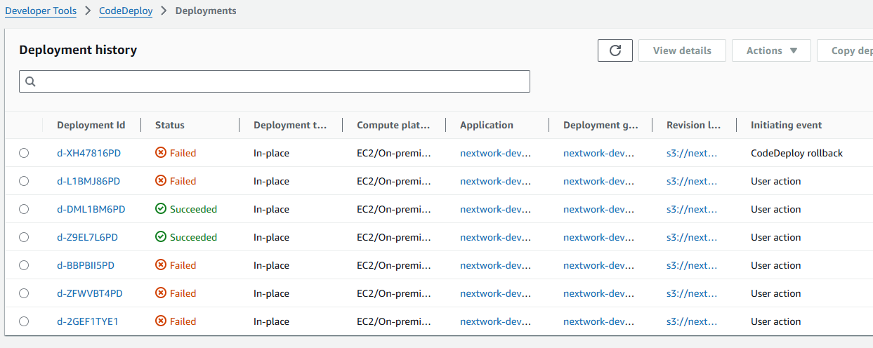Open application link in d-BBPBII5PD row
873x348 pixels.
pyautogui.click(x=495, y=265)
